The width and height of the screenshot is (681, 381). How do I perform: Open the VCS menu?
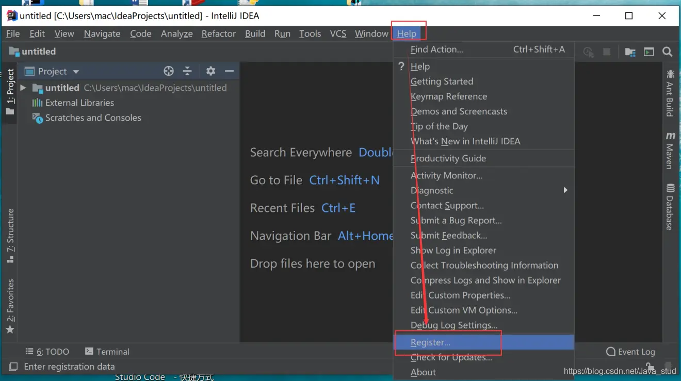(338, 34)
